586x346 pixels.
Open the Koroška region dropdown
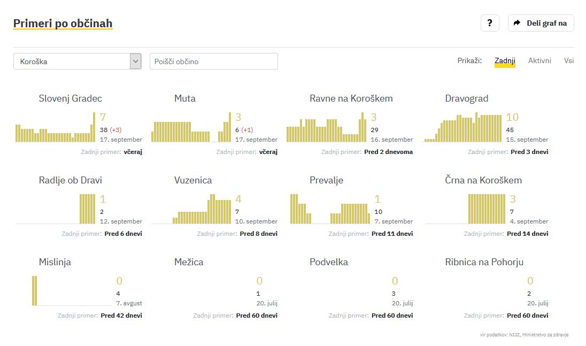tap(72, 61)
